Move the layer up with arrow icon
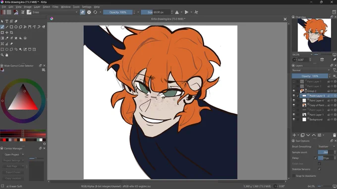This screenshot has width=337, height=189. [x=314, y=135]
